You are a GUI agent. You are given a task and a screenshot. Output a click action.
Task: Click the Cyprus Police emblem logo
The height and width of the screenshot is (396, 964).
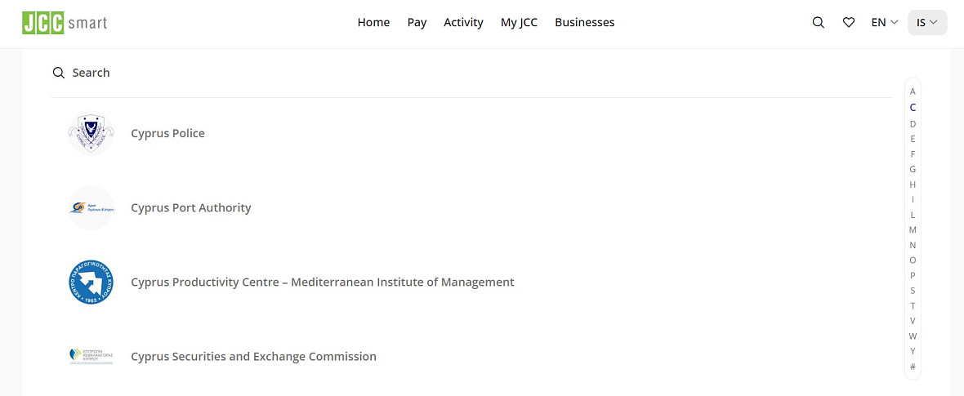coord(91,133)
